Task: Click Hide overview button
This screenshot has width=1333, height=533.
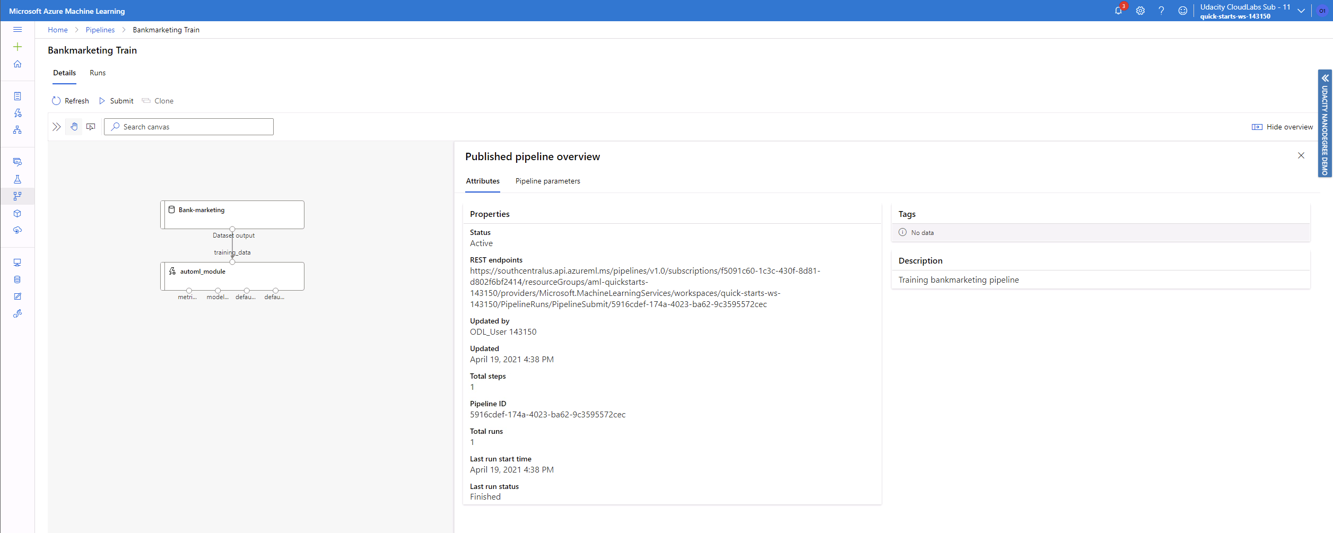Action: (1282, 127)
